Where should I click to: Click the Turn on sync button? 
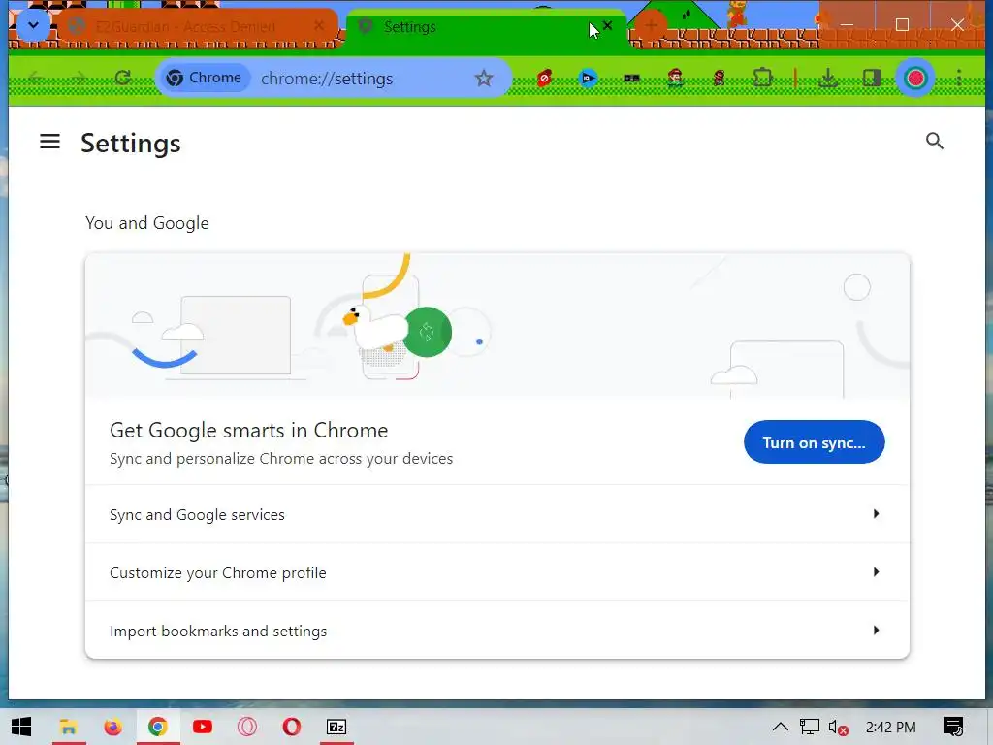(x=814, y=442)
